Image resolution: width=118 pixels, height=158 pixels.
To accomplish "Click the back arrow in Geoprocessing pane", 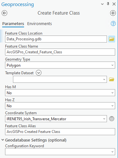I will click(4, 13).
